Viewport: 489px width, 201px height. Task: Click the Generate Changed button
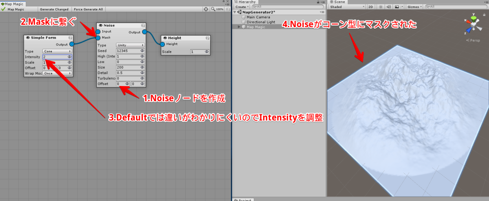[x=54, y=9]
